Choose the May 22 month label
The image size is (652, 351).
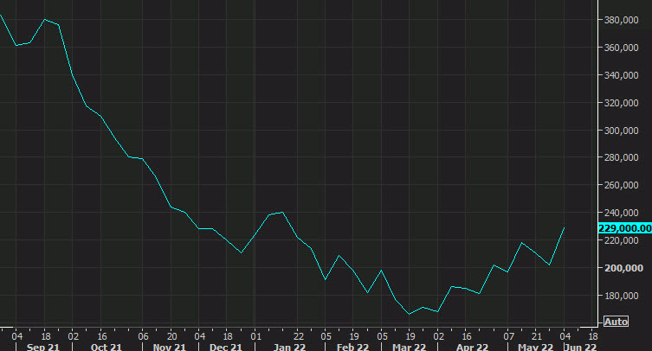536,347
